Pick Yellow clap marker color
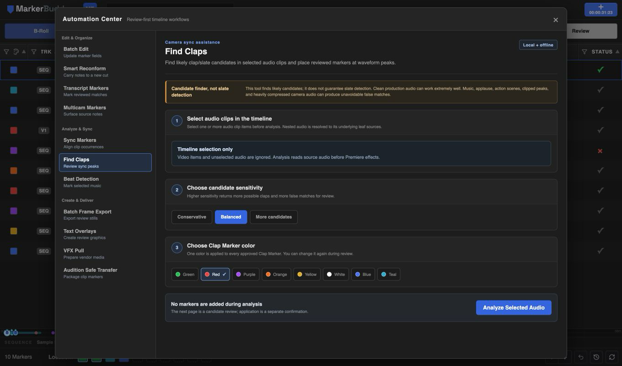Image resolution: width=622 pixels, height=366 pixels. click(x=307, y=274)
